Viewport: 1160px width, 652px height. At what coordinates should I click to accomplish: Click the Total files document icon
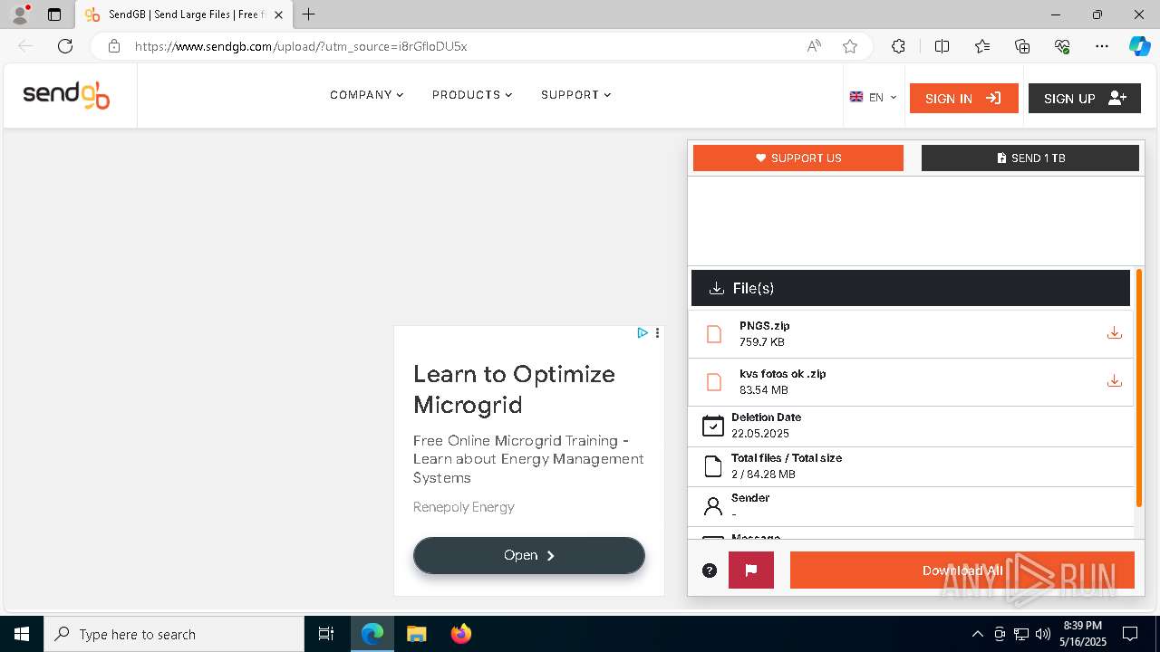click(x=713, y=466)
